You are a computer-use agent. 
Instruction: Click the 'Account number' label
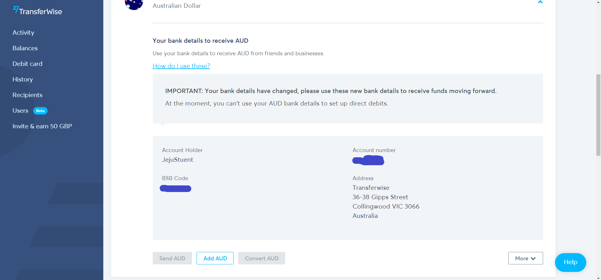click(374, 150)
